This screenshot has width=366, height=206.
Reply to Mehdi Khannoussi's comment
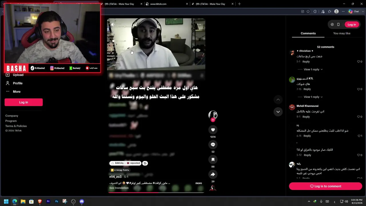[306, 117]
